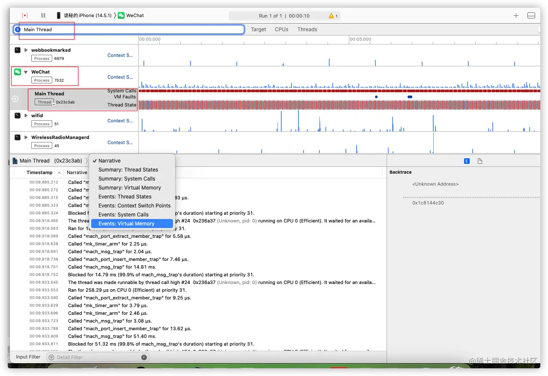The image size is (548, 376).
Task: Select the row Blocked for 14.79 ms
Action: 198,275
